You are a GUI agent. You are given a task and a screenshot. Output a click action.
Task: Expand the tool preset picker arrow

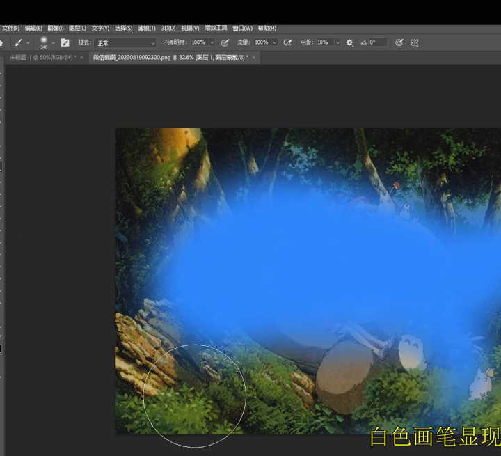click(28, 43)
